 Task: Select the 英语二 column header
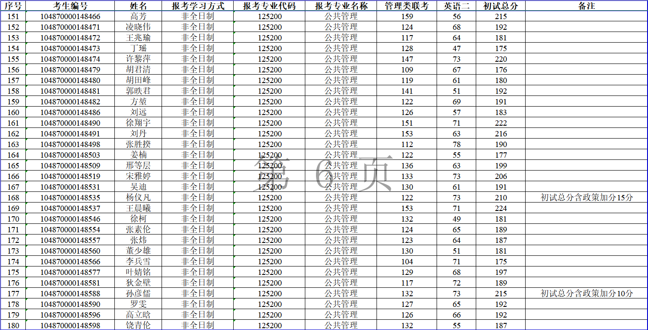456,6
